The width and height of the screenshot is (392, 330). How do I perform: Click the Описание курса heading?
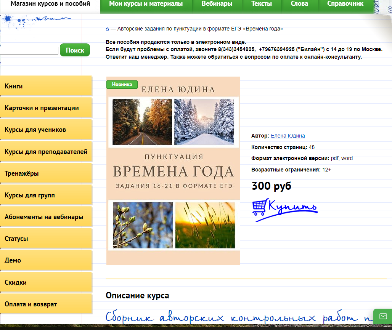(137, 296)
